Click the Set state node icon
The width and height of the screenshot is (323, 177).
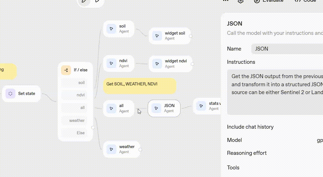tap(10, 94)
